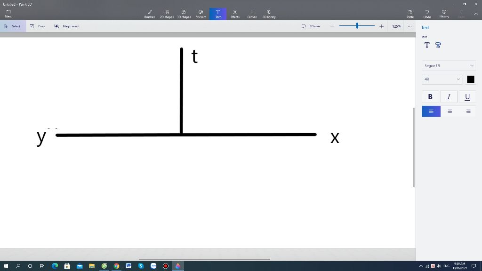This screenshot has width=482, height=271.
Task: Open the Windows Start menu
Action: (6, 266)
